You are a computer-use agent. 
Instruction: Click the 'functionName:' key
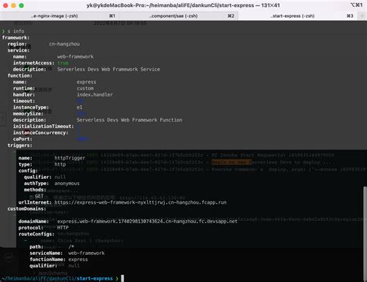[x=47, y=260]
